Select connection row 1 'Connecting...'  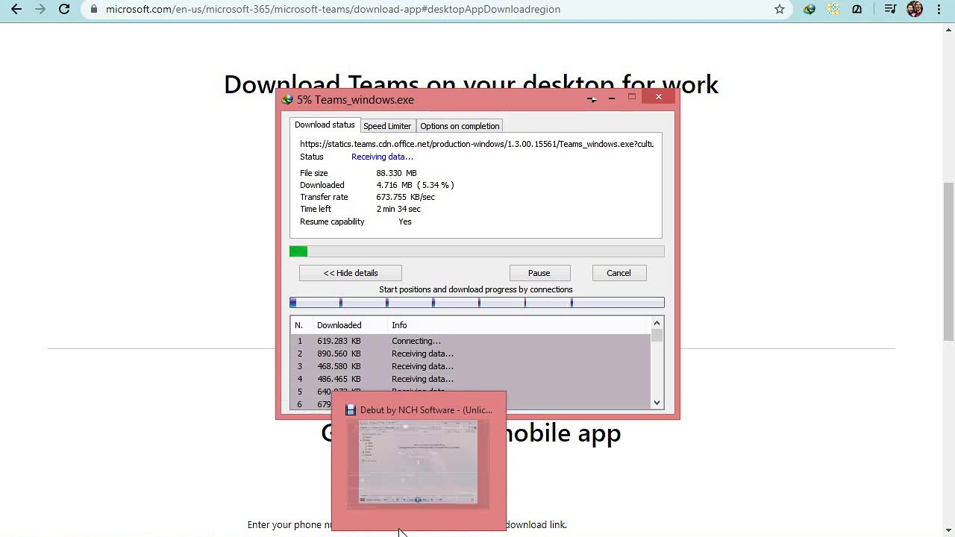pyautogui.click(x=471, y=341)
